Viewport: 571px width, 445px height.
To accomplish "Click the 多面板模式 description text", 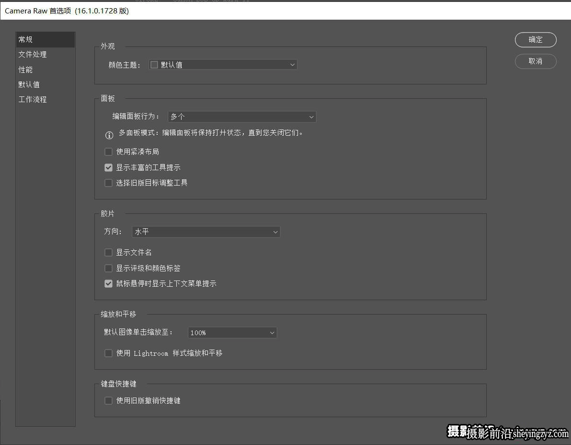I will point(211,133).
